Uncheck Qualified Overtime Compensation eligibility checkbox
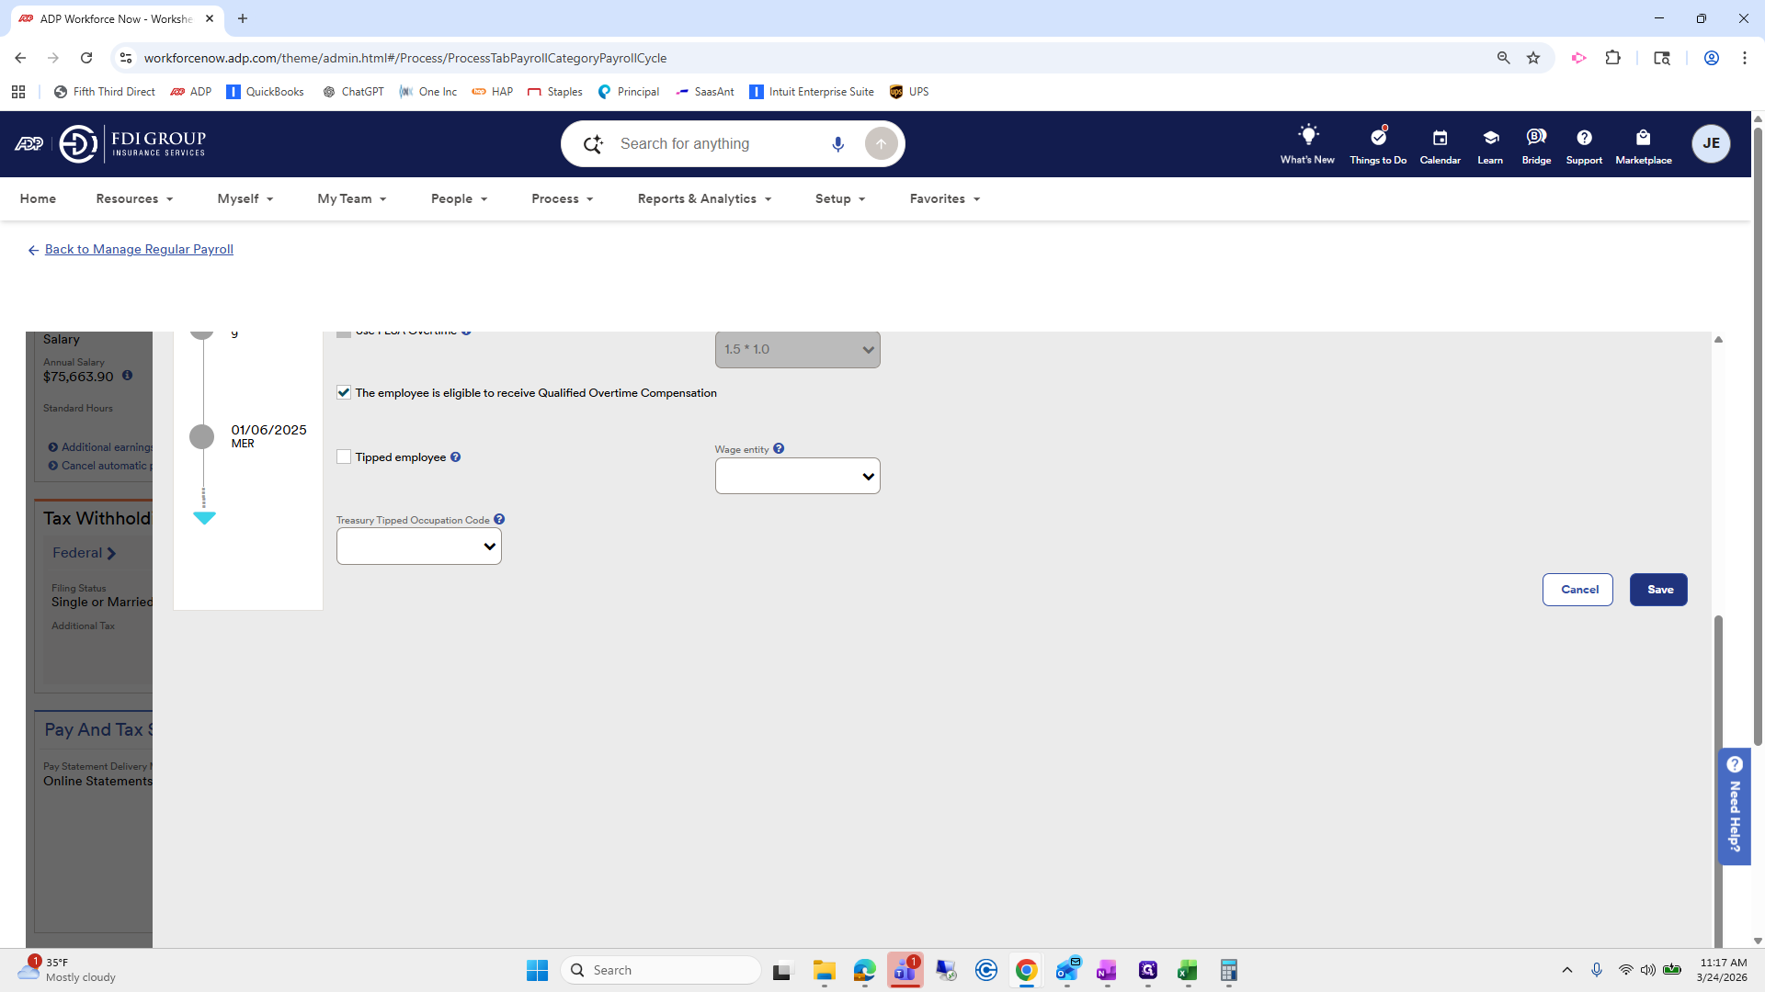This screenshot has width=1765, height=992. [344, 393]
